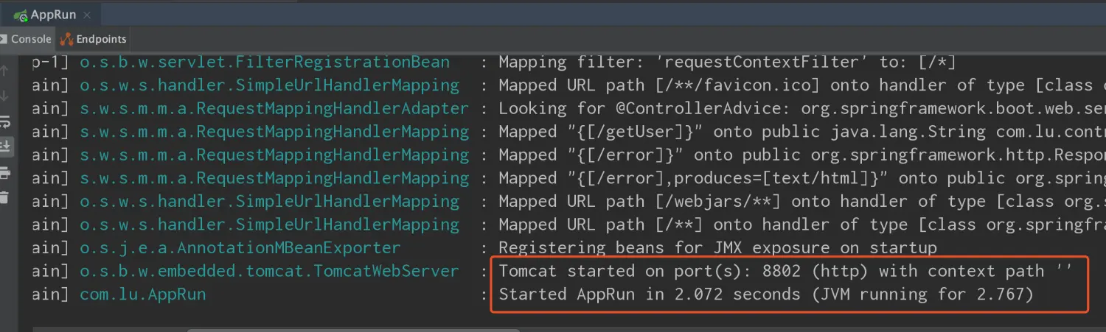Toggle scroll to end of console
The image size is (1106, 332).
click(x=4, y=146)
